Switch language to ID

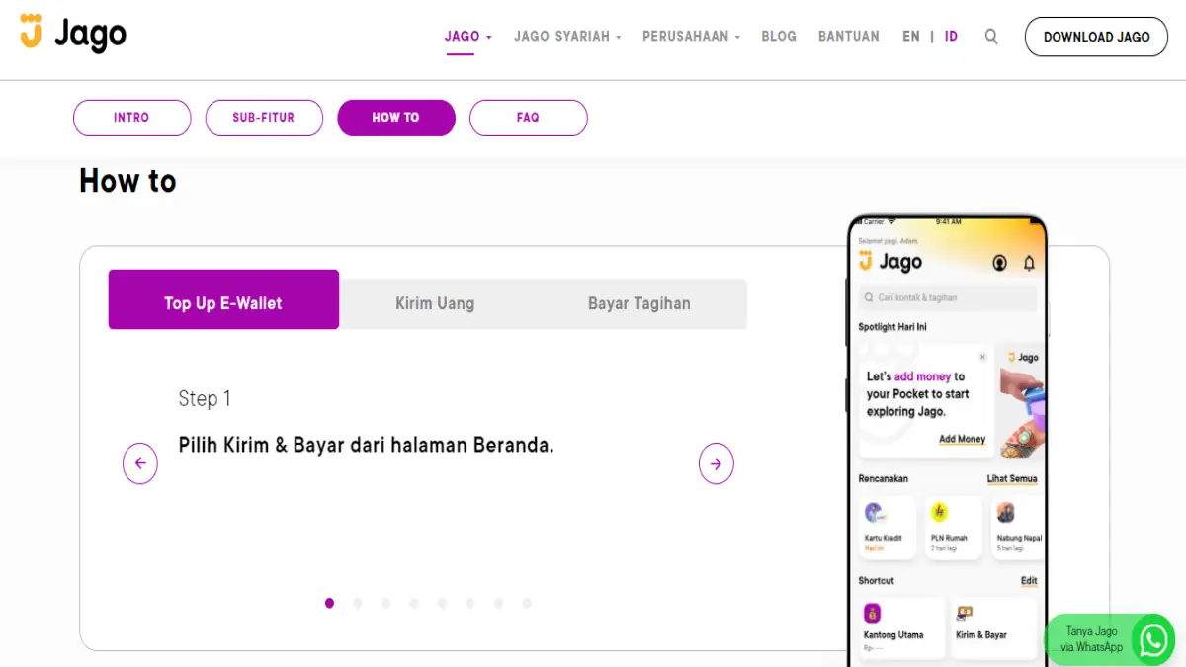(951, 37)
